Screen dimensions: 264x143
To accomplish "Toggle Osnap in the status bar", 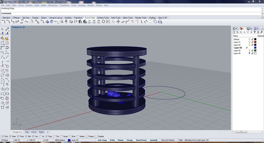I will coord(129,140).
